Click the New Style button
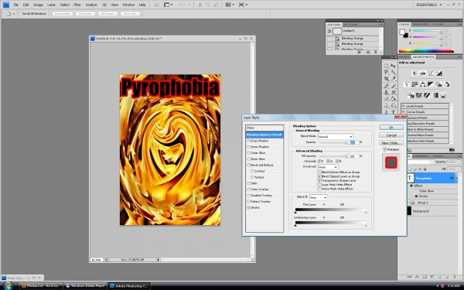Viewport: 464px width, 290px height. (391, 142)
